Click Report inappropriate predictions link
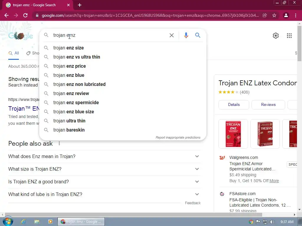 click(178, 138)
